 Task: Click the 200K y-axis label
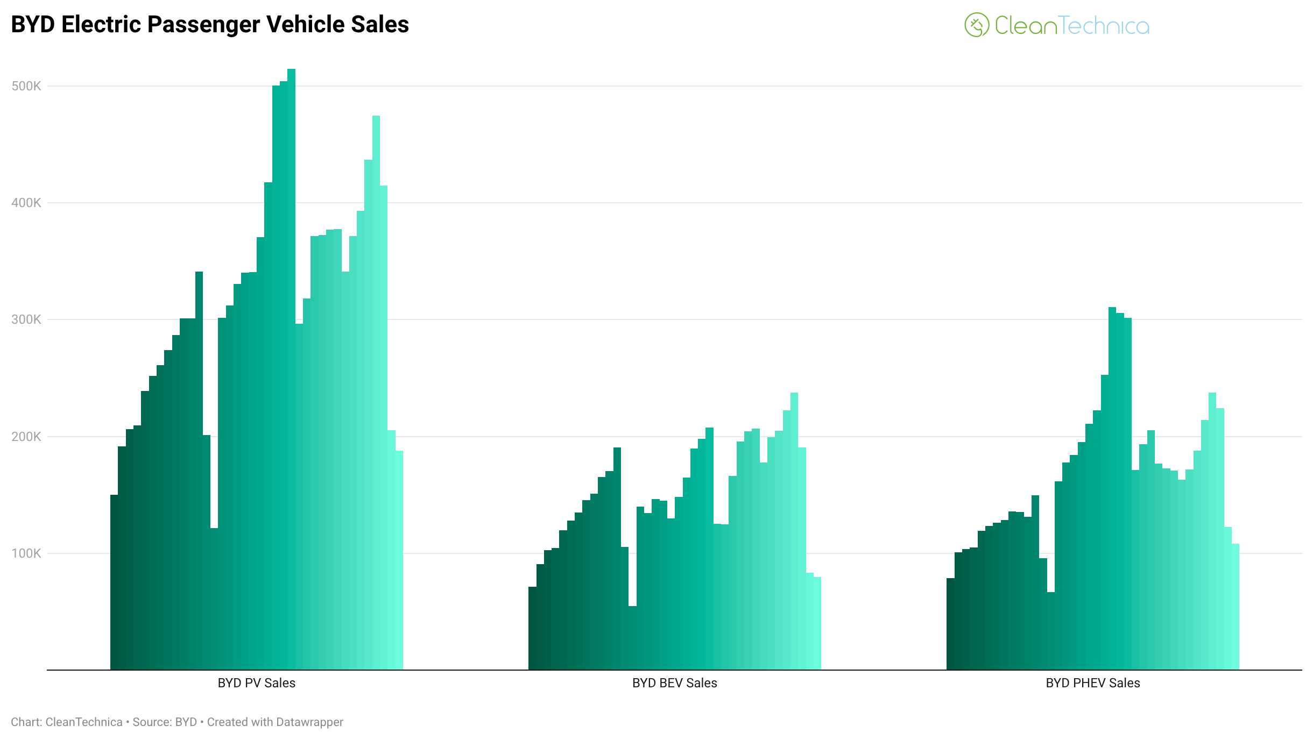point(26,437)
